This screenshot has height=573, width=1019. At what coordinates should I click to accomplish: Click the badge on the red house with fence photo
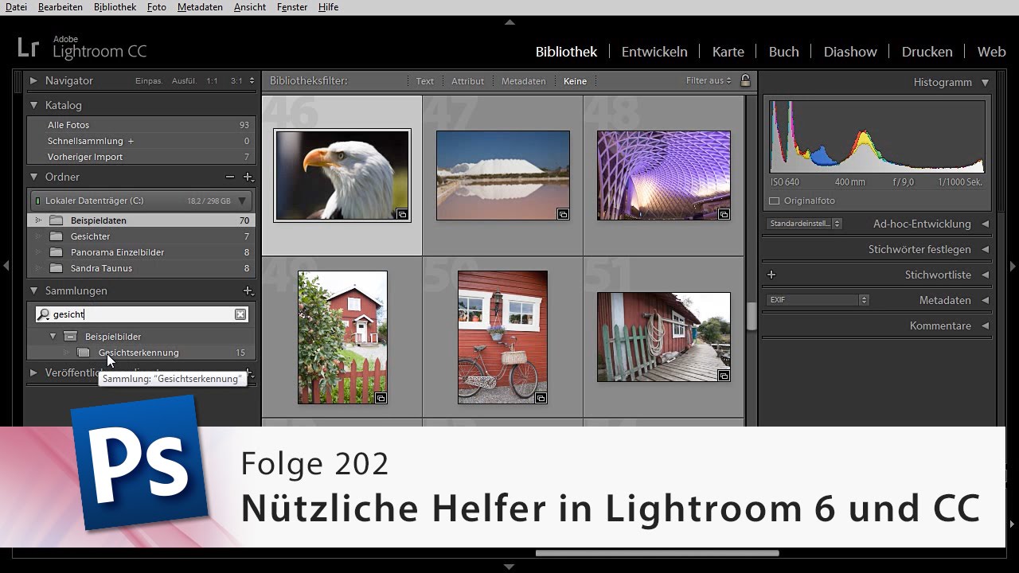pyautogui.click(x=381, y=398)
